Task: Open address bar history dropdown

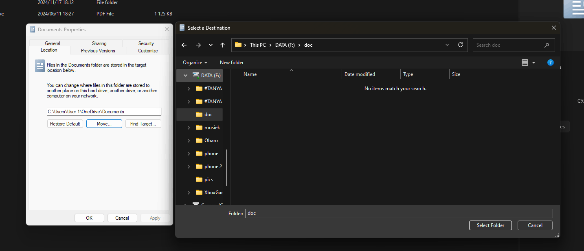Action: coord(447,45)
